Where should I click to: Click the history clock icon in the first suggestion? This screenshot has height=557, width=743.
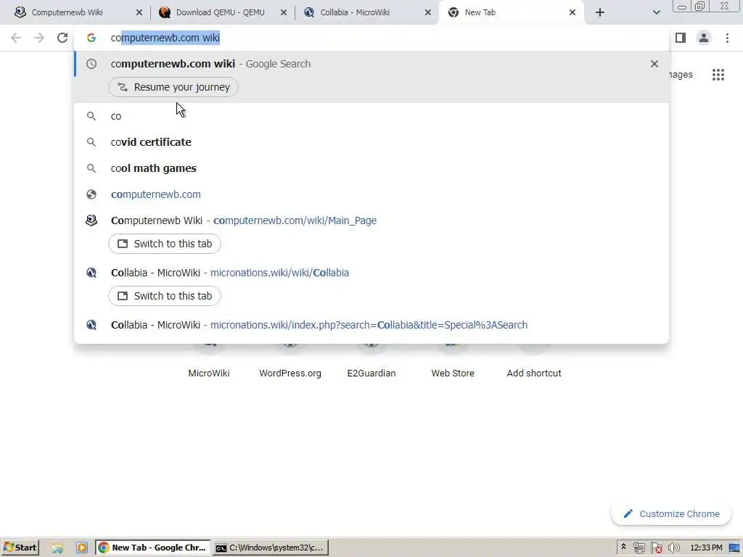[x=91, y=64]
